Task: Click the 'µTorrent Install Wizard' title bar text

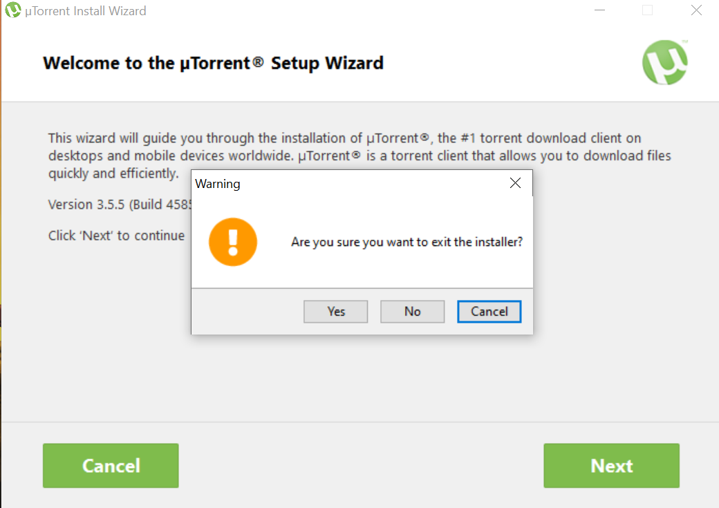Action: (x=86, y=10)
